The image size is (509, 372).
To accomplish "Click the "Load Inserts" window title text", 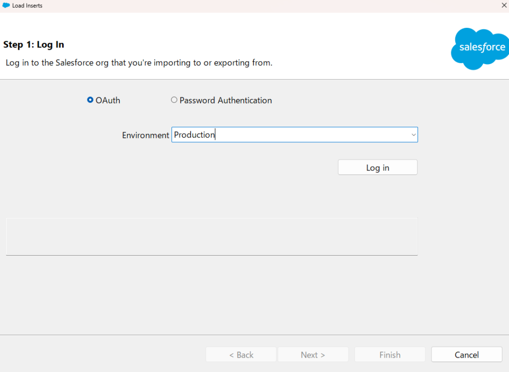I will coord(27,5).
